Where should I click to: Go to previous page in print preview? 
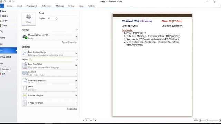point(83,120)
